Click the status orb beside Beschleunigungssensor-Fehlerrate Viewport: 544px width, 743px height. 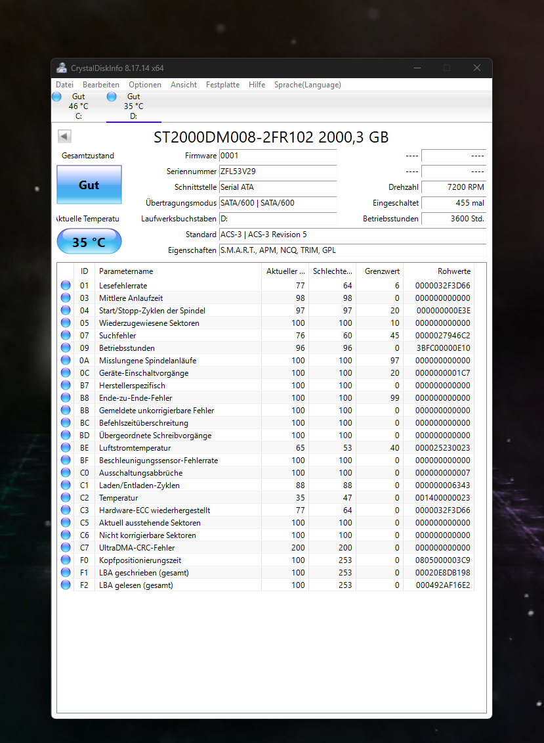pos(66,460)
